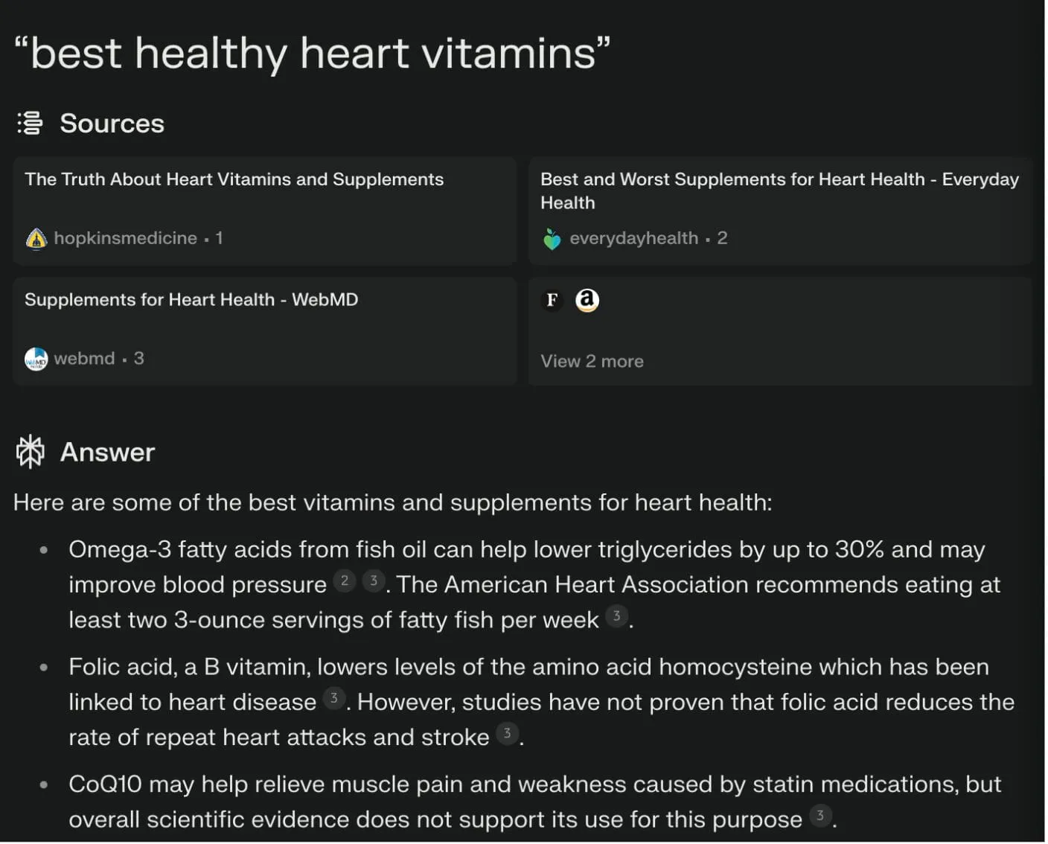1048x844 pixels.
Task: Click the black 'F' source favicon
Action: click(552, 300)
